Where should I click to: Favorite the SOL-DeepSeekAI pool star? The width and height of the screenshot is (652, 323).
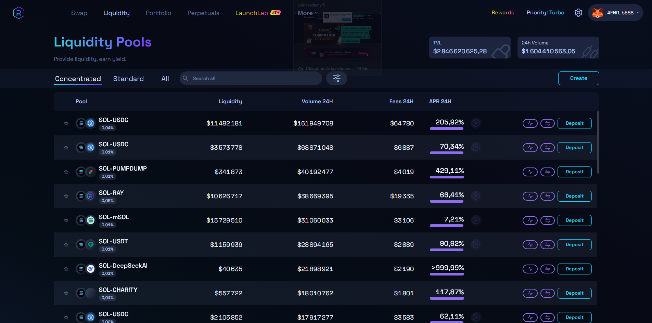(x=66, y=269)
